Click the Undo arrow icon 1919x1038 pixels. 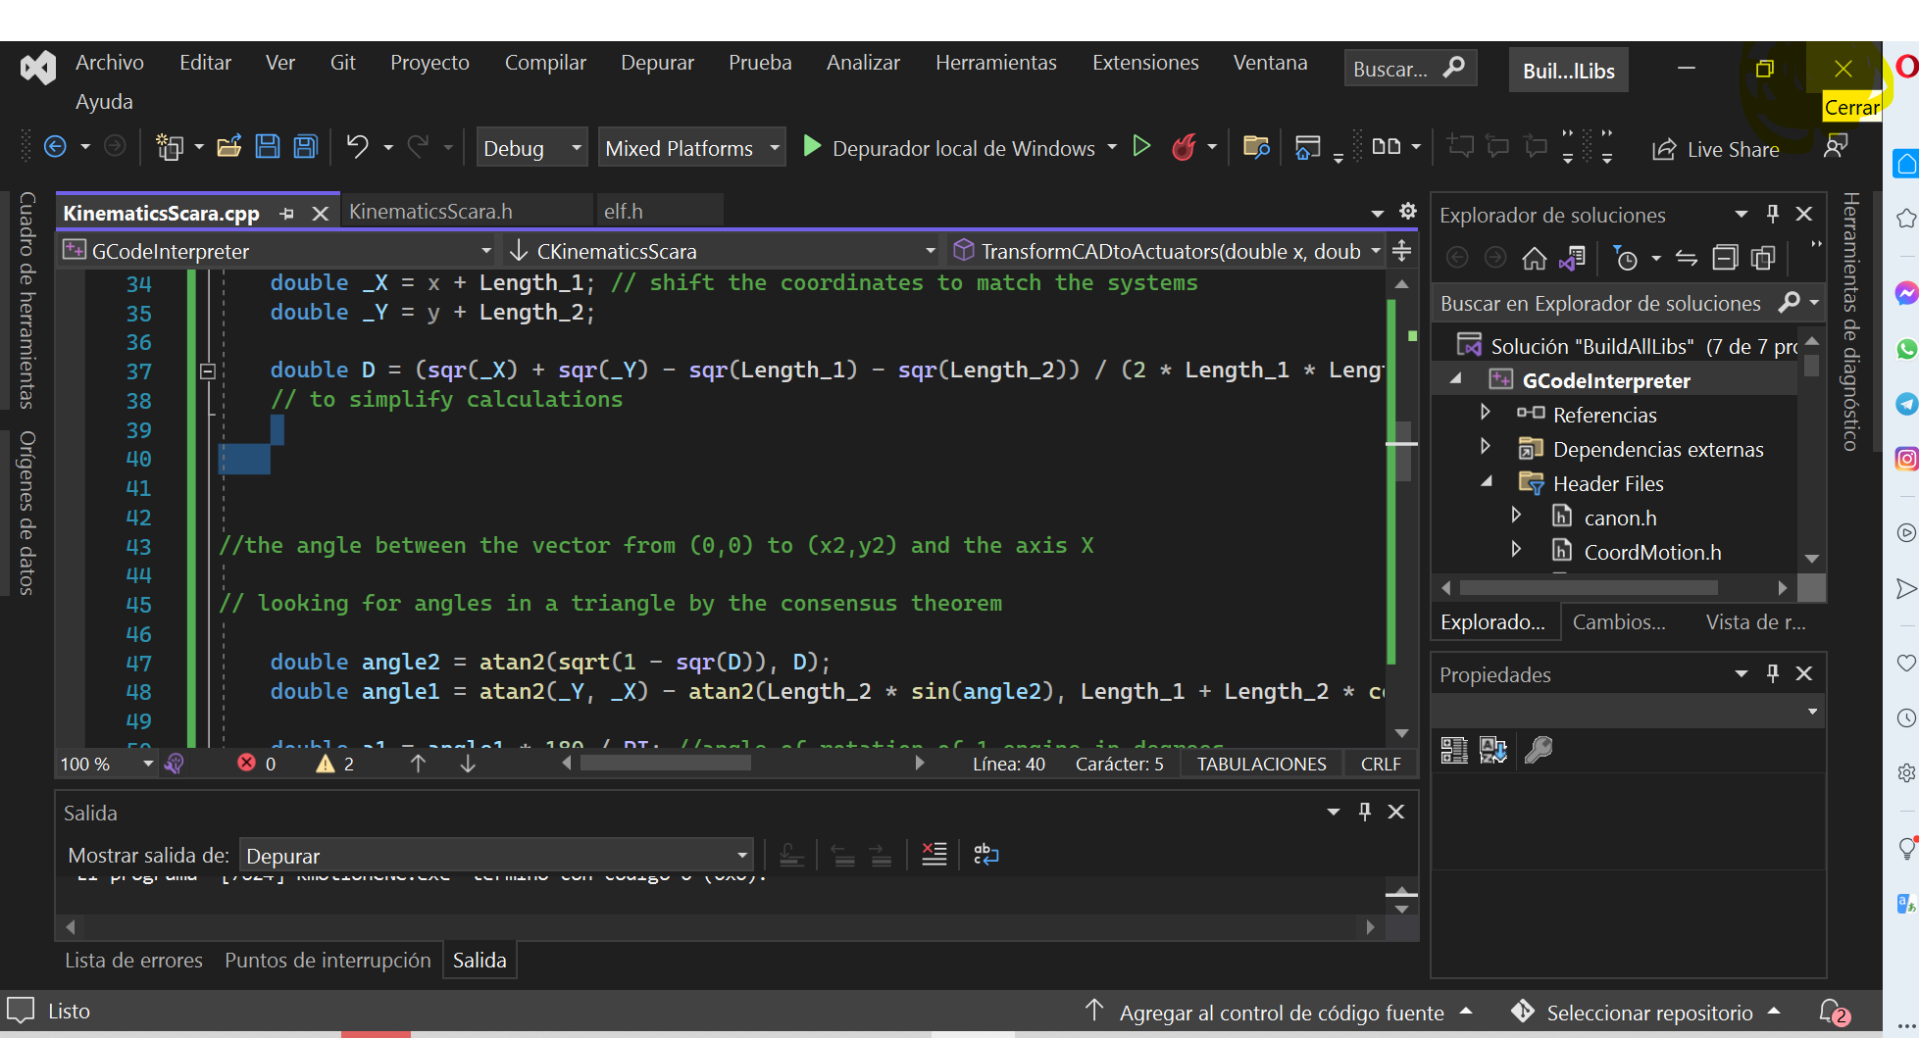[357, 147]
